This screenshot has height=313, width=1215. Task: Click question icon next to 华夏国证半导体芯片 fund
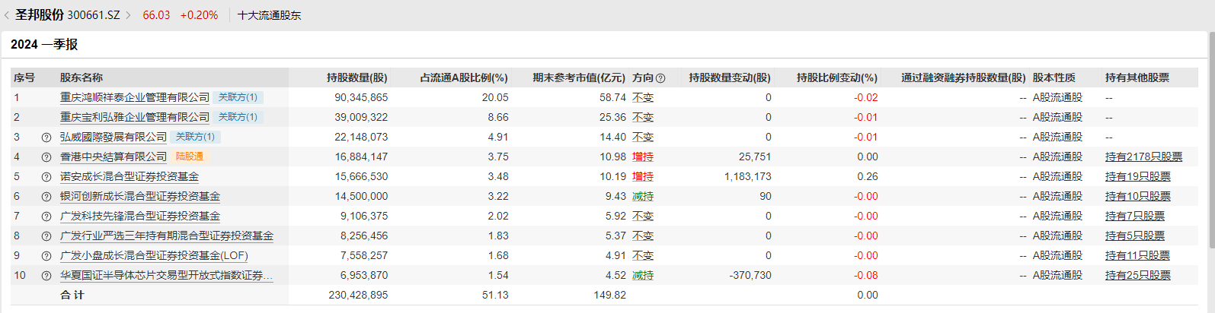tap(46, 276)
